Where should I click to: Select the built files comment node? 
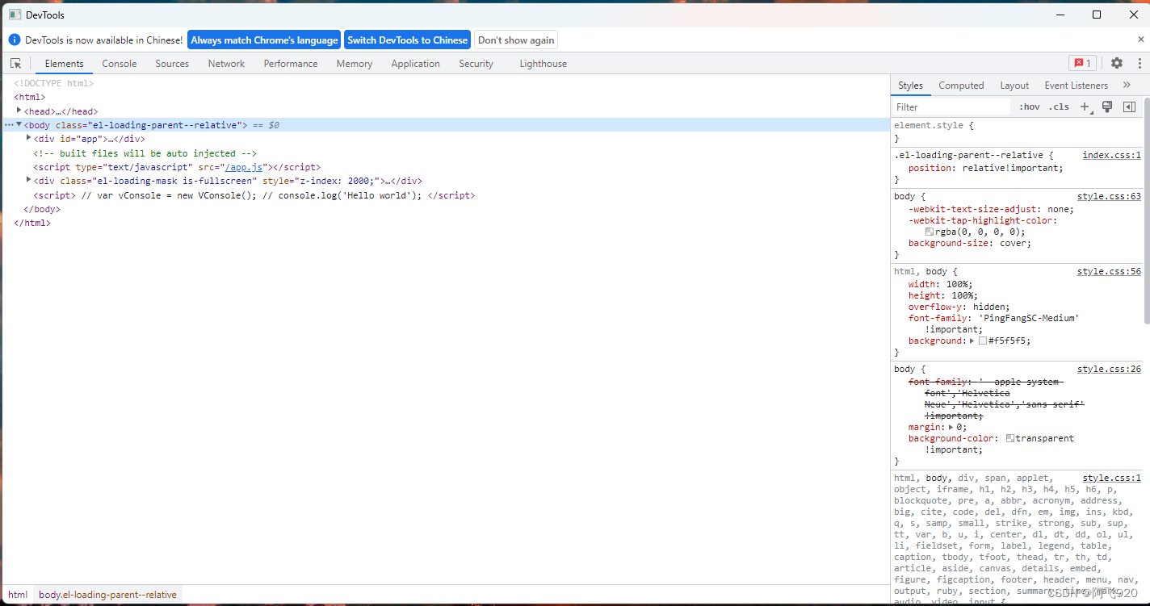point(145,153)
